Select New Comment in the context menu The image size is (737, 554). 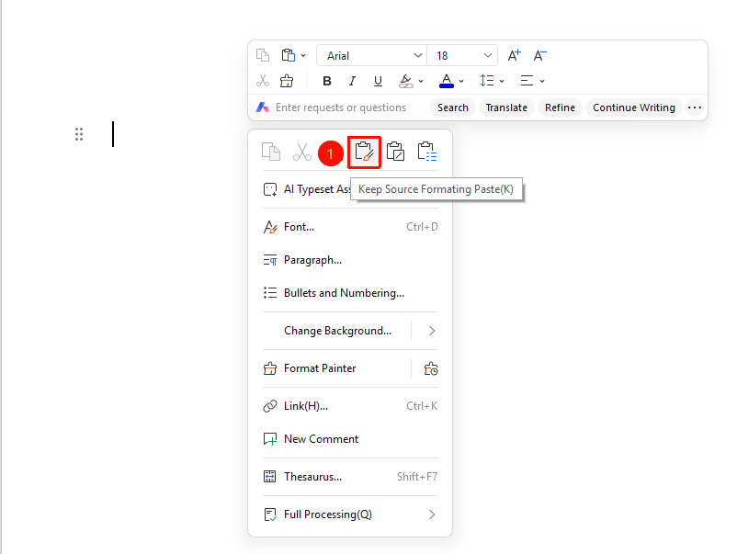click(350, 439)
